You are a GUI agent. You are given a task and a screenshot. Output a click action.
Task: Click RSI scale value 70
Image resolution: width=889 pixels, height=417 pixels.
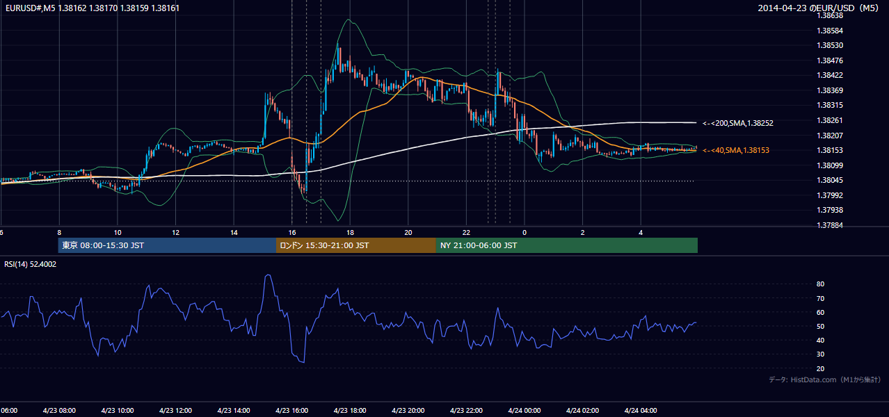point(820,298)
